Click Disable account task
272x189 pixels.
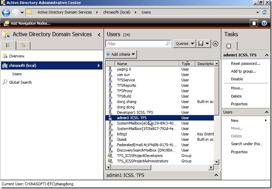237,79
